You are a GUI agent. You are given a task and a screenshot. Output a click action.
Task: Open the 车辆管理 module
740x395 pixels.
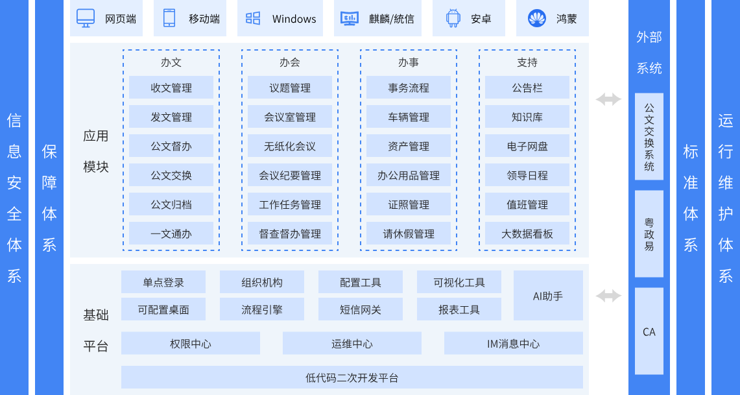point(409,117)
